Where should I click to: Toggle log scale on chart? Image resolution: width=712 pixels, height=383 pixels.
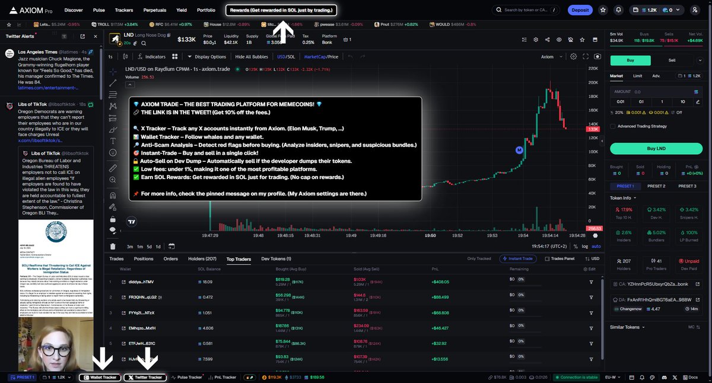click(x=586, y=246)
